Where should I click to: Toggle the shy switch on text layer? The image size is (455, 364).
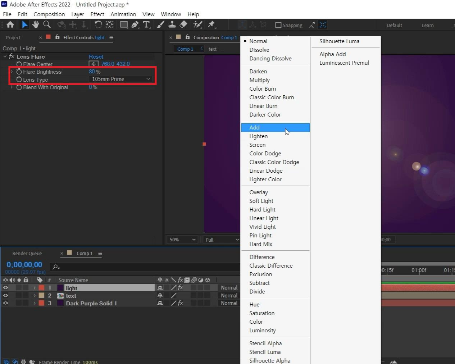click(x=160, y=295)
